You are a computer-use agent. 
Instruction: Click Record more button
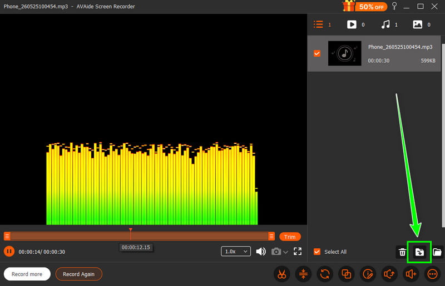(27, 274)
